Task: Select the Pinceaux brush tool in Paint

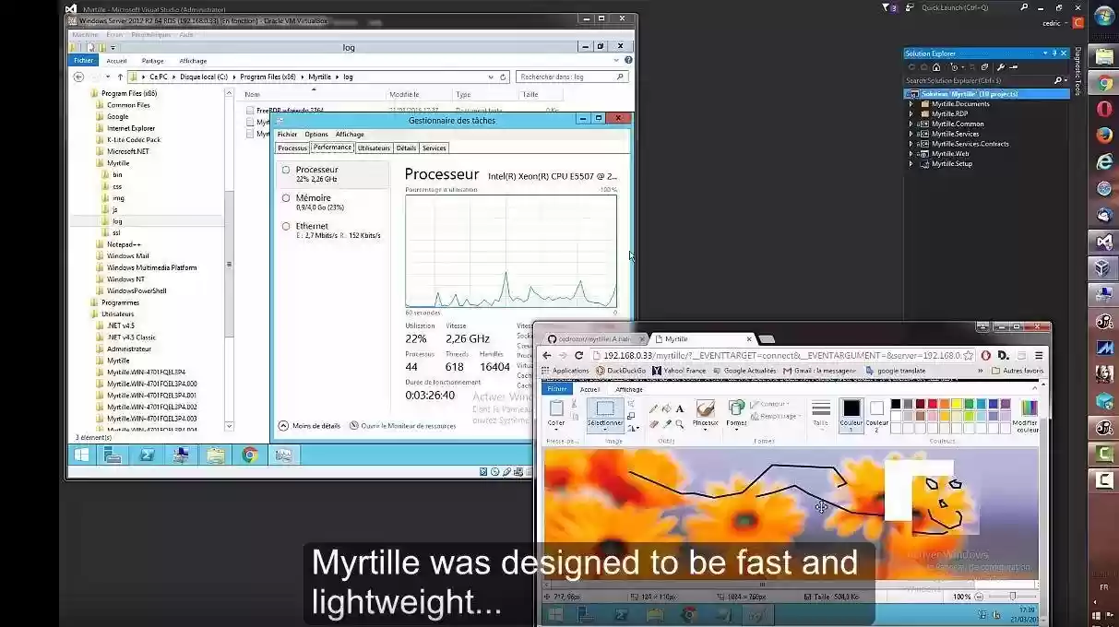Action: (x=706, y=412)
